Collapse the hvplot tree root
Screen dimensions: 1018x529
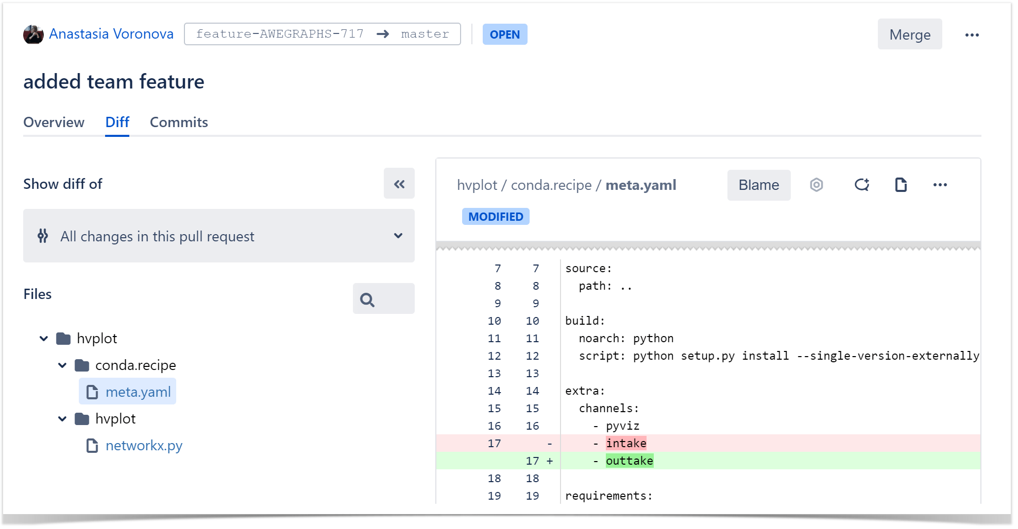(43, 338)
